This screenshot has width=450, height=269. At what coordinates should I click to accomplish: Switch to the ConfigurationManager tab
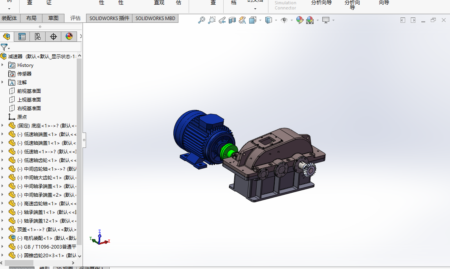pos(37,37)
